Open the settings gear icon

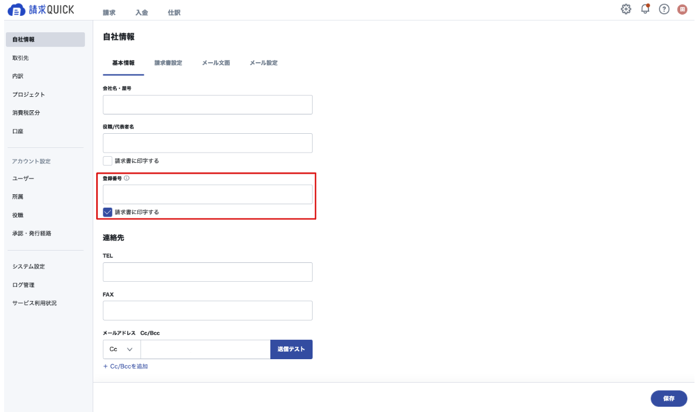click(x=626, y=9)
